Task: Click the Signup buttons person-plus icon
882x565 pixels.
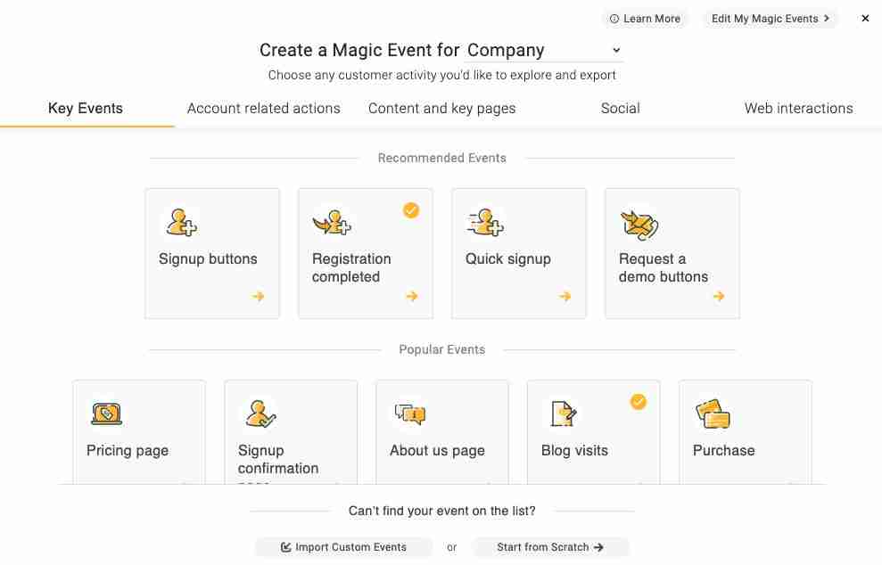Action: (181, 223)
